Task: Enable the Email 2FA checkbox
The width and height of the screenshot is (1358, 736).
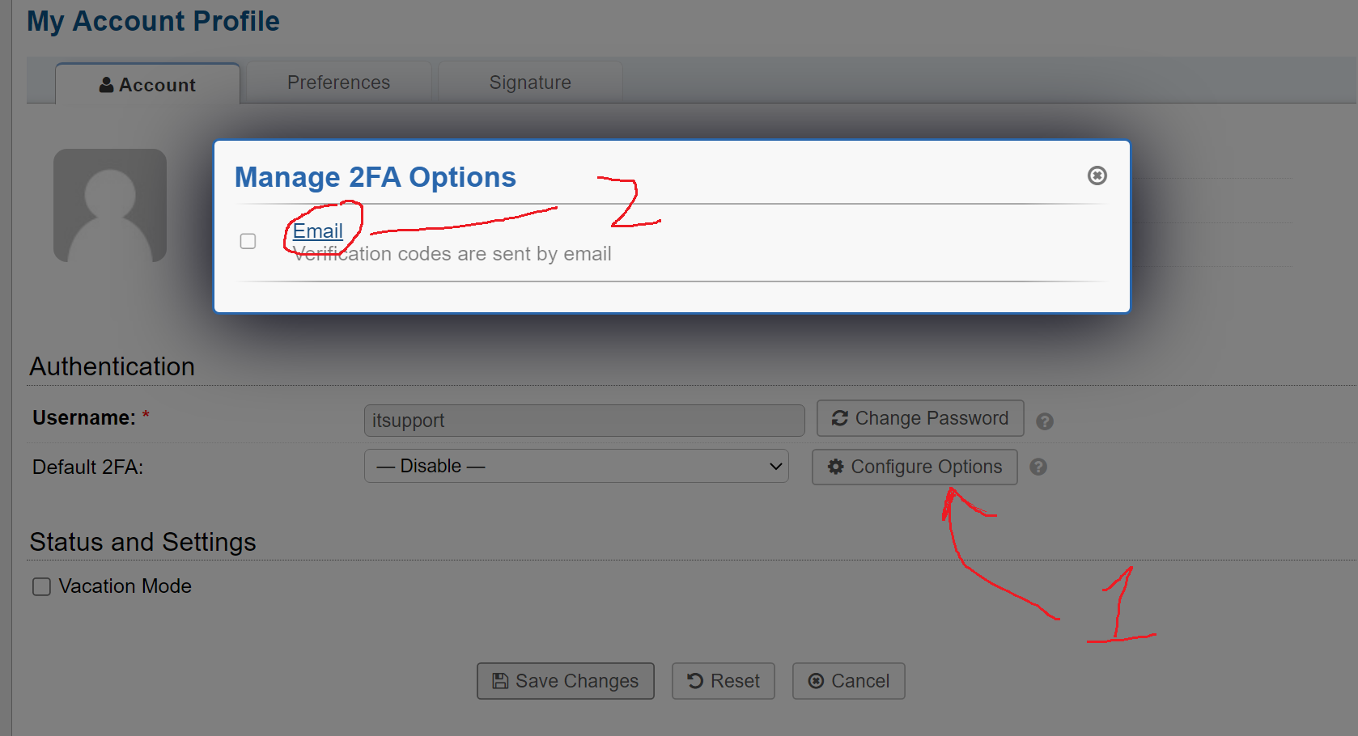Action: pos(248,240)
